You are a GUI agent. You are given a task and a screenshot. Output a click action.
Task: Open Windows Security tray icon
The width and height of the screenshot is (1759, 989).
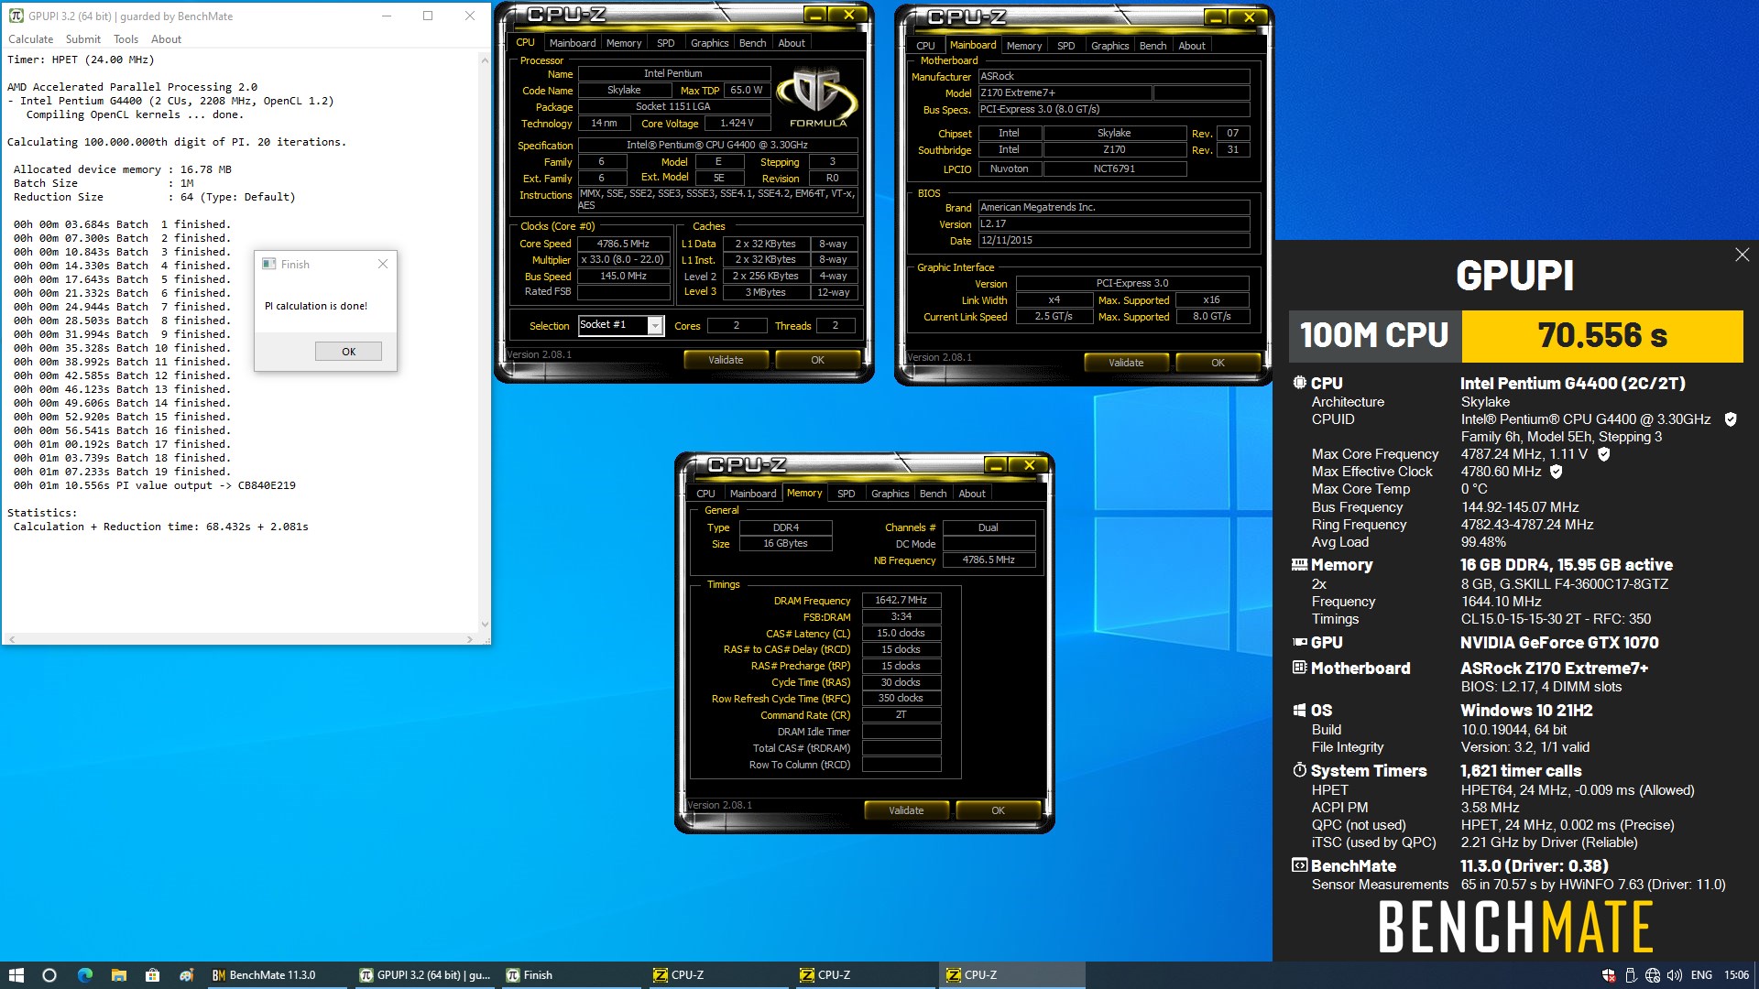(1609, 975)
